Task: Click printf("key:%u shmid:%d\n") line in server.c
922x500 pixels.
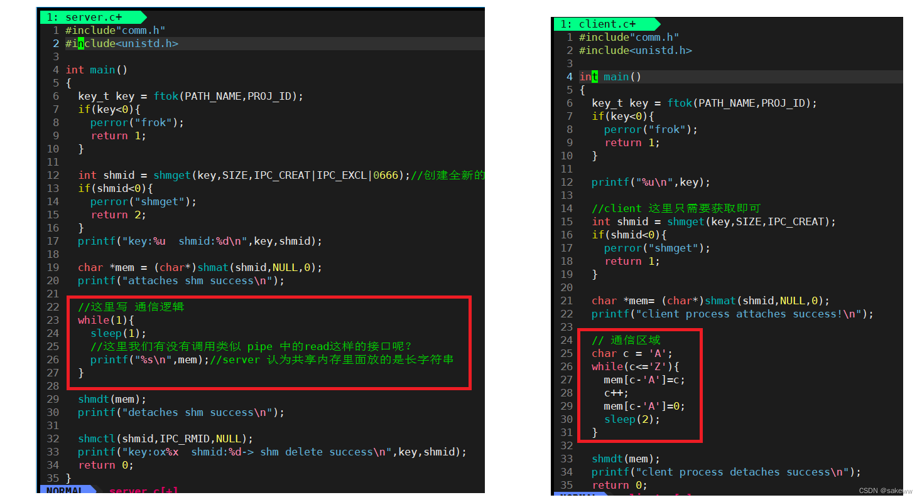Action: (x=200, y=241)
